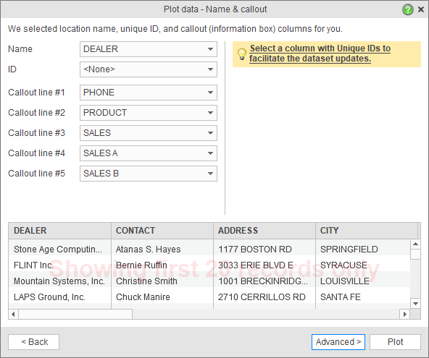429x358 pixels.
Task: Click the green help question mark icon
Action: (408, 9)
